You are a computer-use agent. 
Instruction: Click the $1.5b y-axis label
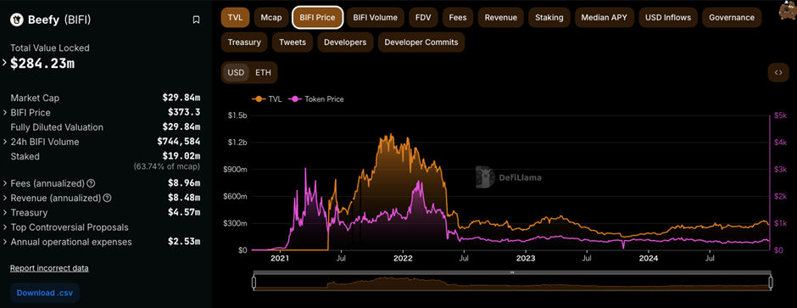click(x=237, y=115)
